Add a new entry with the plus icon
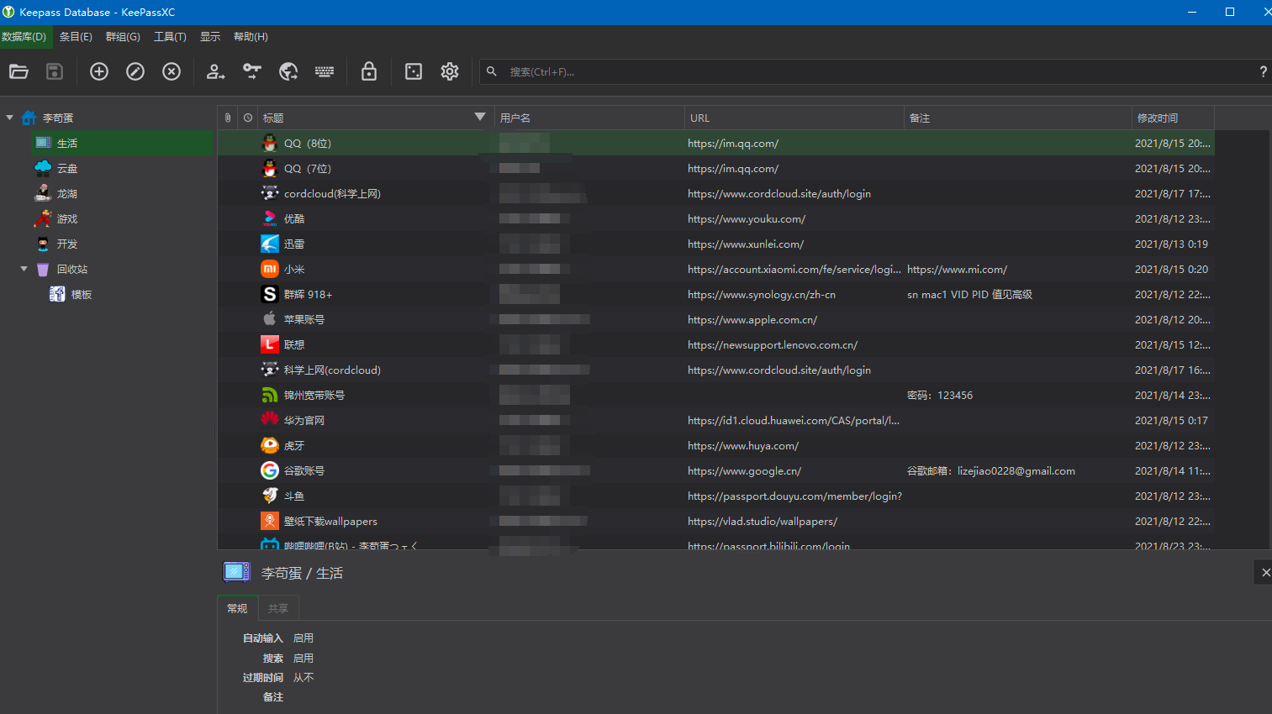The height and width of the screenshot is (714, 1272). (99, 71)
